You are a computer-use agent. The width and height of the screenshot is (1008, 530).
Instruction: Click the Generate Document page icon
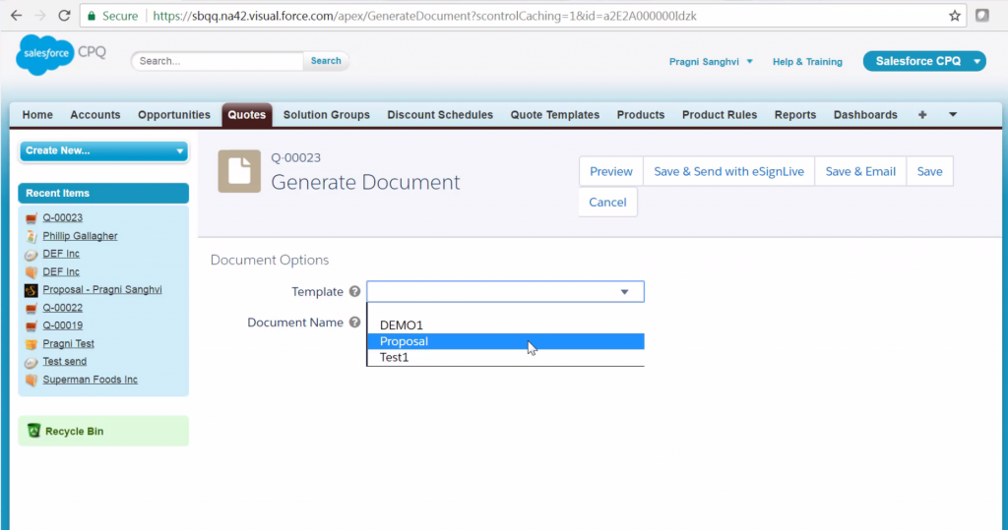tap(239, 171)
